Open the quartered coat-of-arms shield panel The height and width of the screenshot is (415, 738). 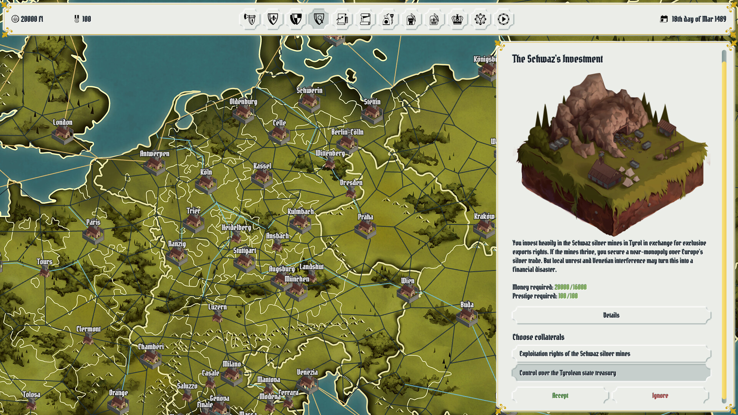pos(296,19)
